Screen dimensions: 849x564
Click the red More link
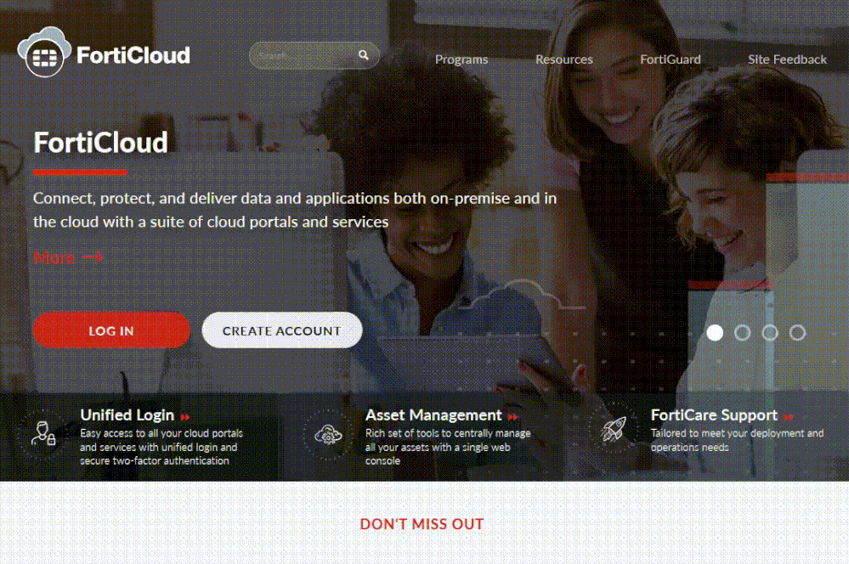point(68,257)
